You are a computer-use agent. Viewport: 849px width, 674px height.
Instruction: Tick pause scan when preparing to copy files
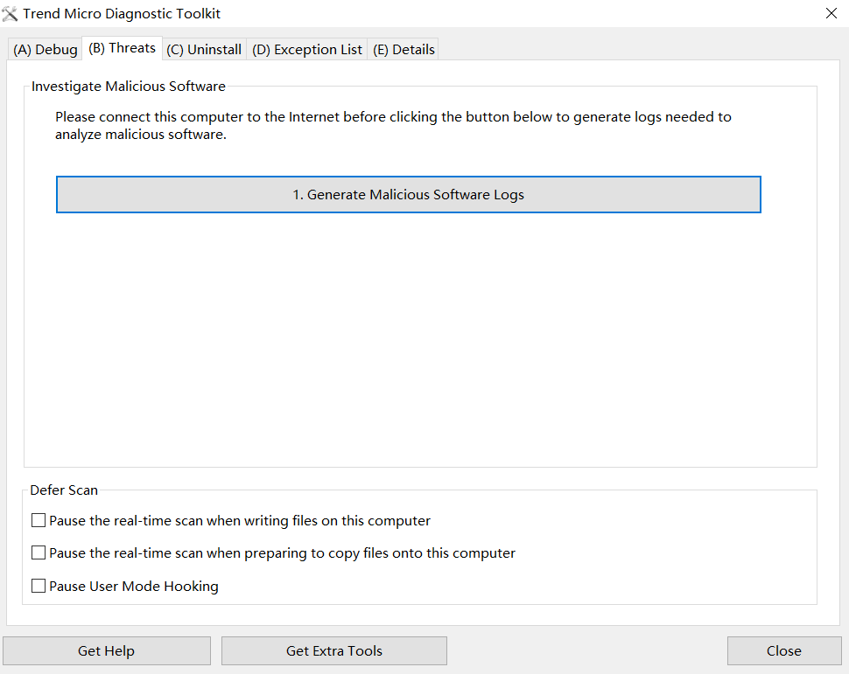pyautogui.click(x=39, y=552)
